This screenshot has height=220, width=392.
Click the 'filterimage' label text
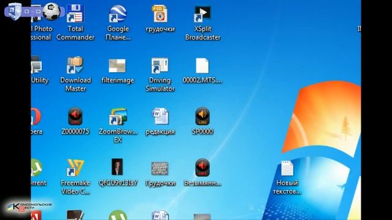(x=118, y=80)
